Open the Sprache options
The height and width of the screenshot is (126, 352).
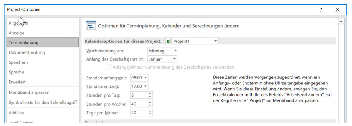[43, 72]
